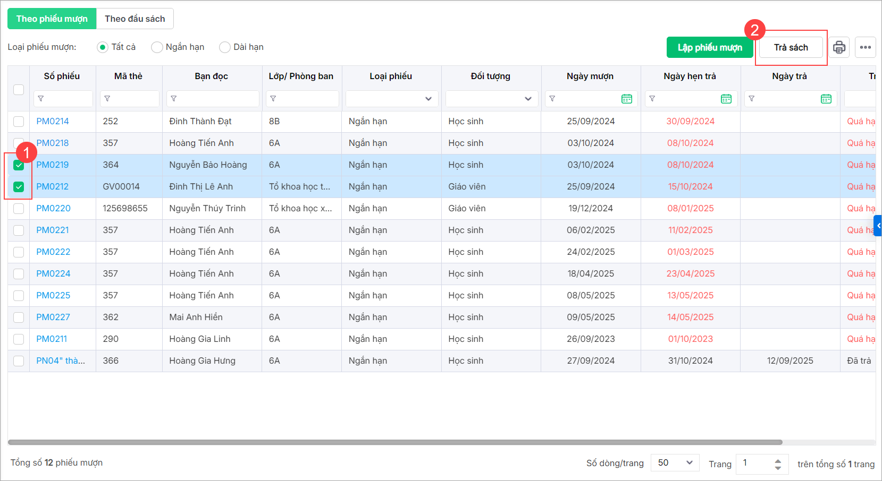
Task: Select the Ngắn hạn radio option
Action: [157, 47]
